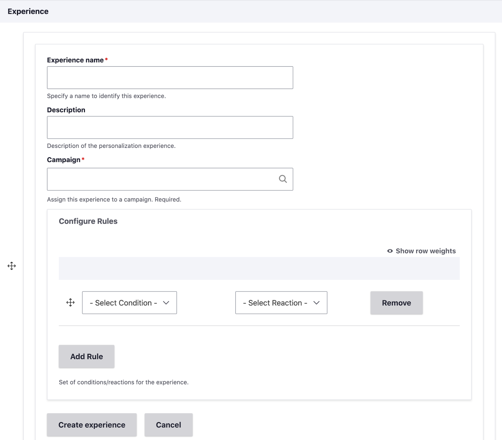Click the magnifier icon in Campaign field
The image size is (502, 440).
pyautogui.click(x=283, y=179)
